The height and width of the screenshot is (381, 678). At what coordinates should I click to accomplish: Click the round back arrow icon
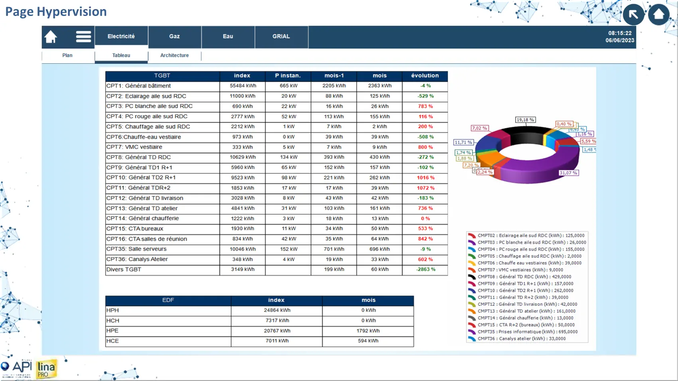click(x=633, y=15)
